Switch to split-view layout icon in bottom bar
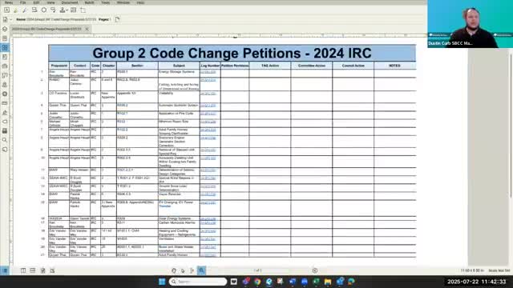The width and height of the screenshot is (513, 288). [x=23, y=270]
